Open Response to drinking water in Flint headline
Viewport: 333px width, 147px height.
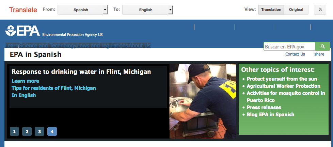(81, 71)
